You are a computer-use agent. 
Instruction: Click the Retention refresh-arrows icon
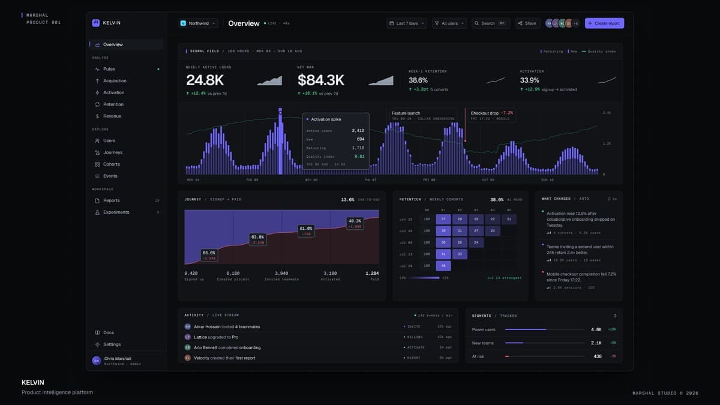click(97, 104)
